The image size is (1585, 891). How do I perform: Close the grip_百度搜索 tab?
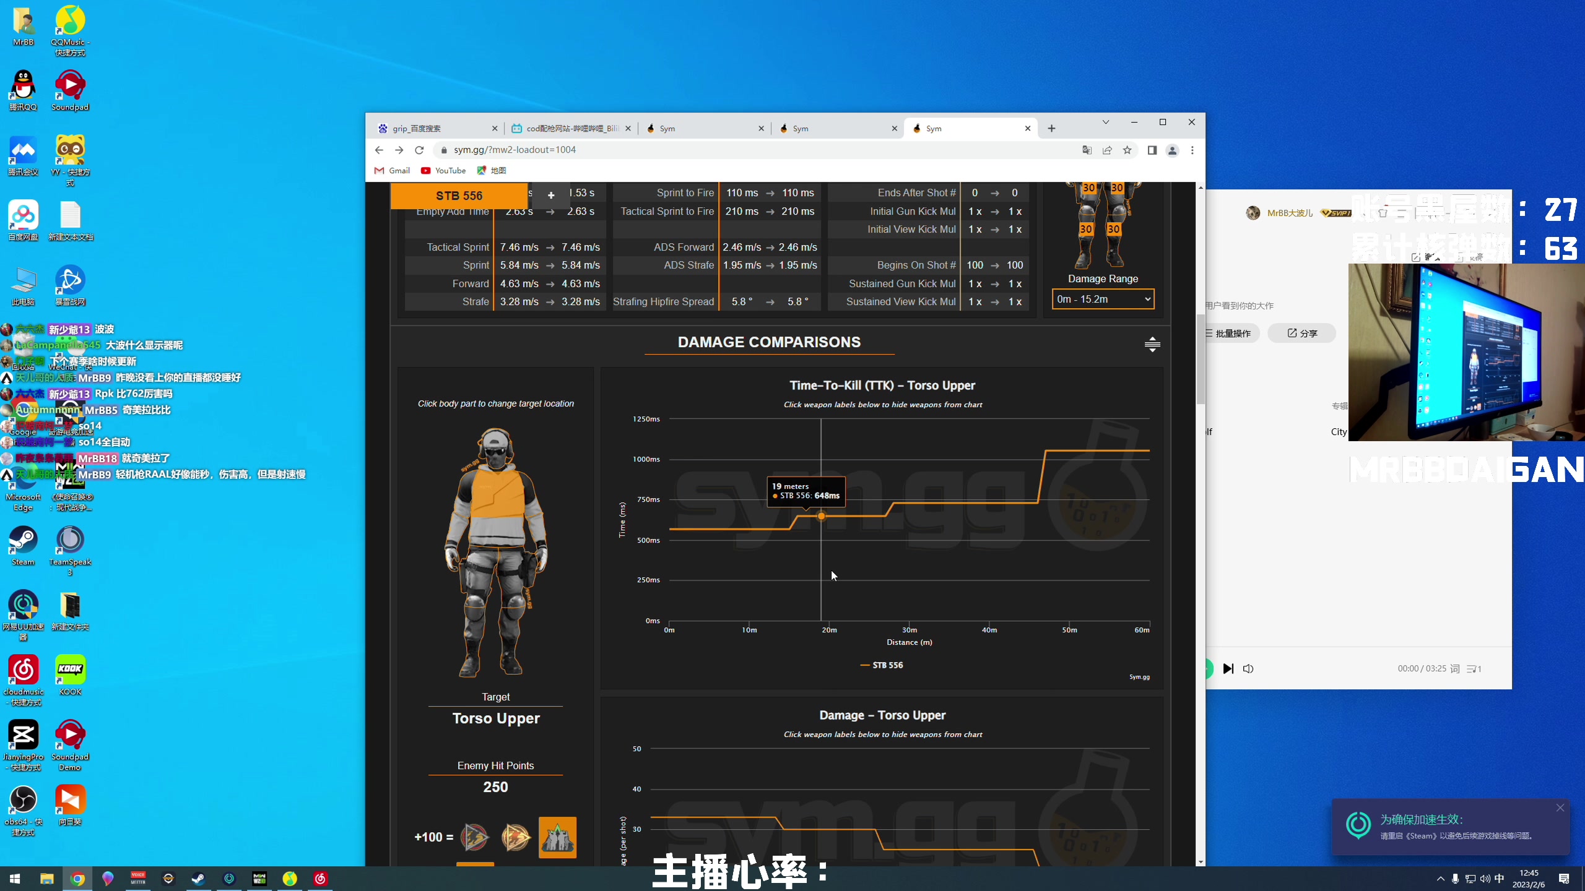[x=494, y=128]
